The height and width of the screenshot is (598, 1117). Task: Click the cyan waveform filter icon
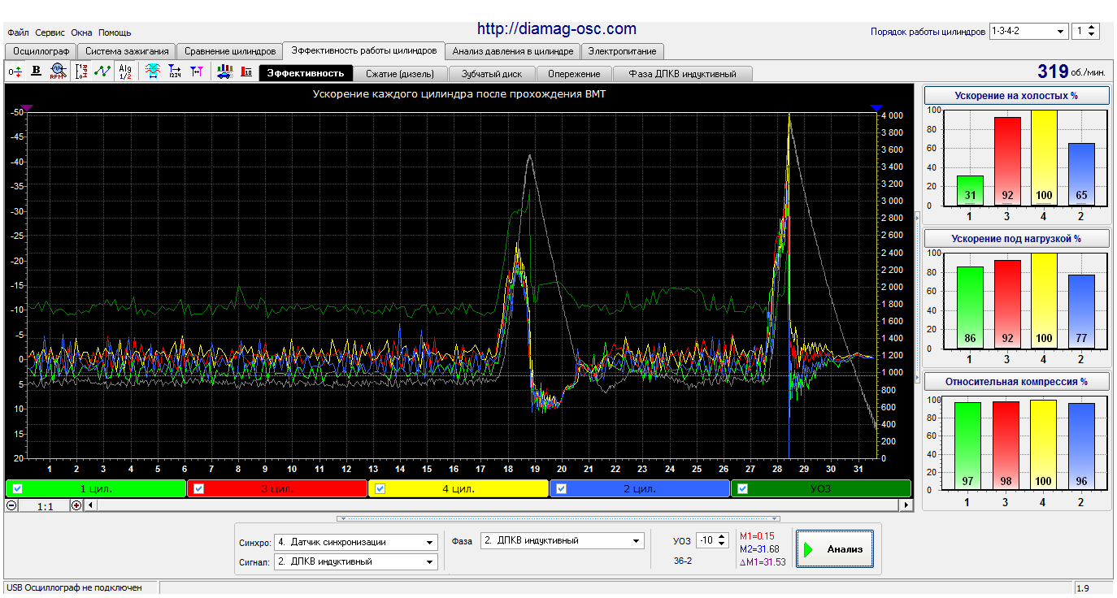tap(153, 71)
